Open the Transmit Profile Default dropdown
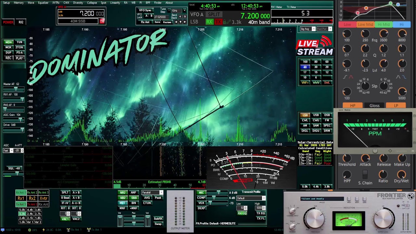Image resolution: width=416 pixels, height=234 pixels. pos(251,198)
